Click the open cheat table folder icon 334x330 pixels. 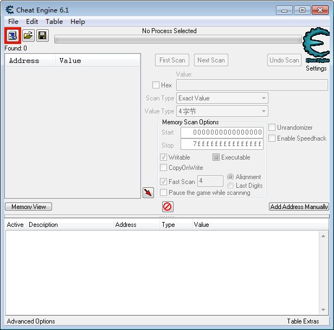click(28, 35)
